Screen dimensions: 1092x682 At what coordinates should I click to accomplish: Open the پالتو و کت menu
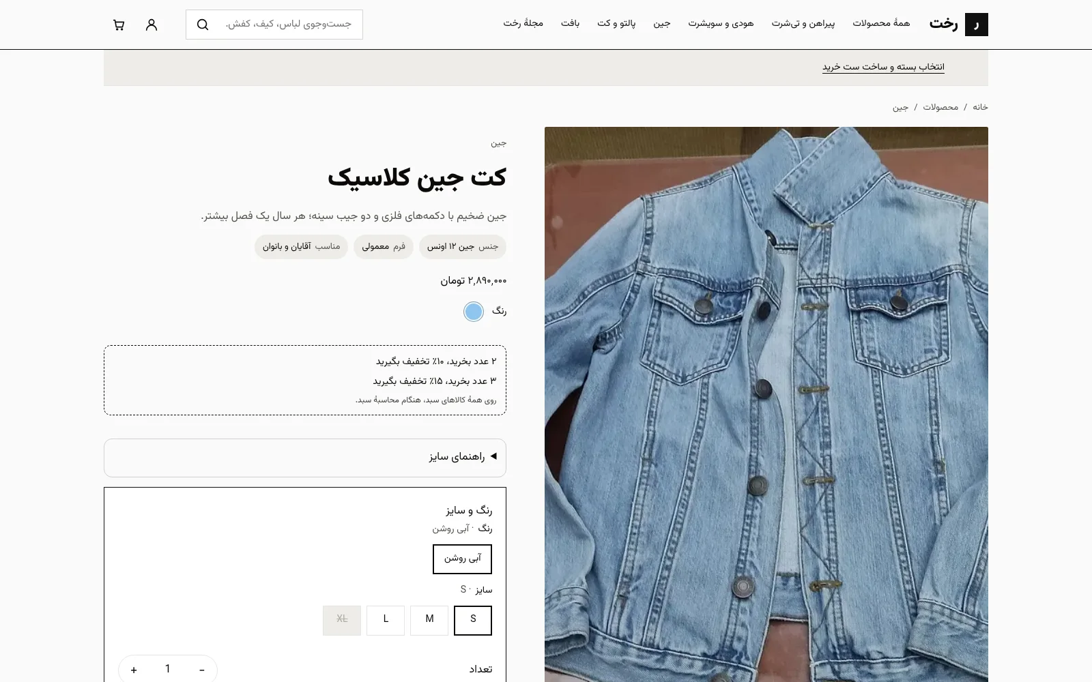(x=616, y=24)
